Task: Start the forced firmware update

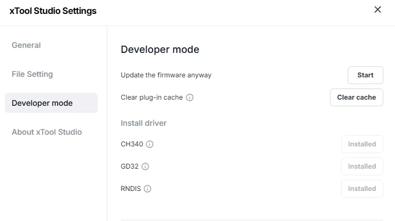Action: [366, 75]
